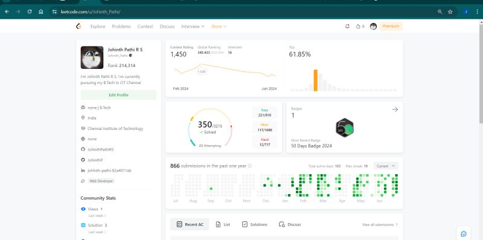Click the Solution stat icon

point(83,225)
